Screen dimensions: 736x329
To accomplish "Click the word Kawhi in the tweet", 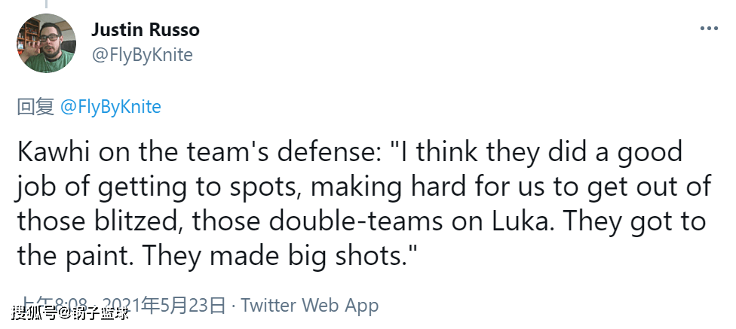I will click(48, 152).
